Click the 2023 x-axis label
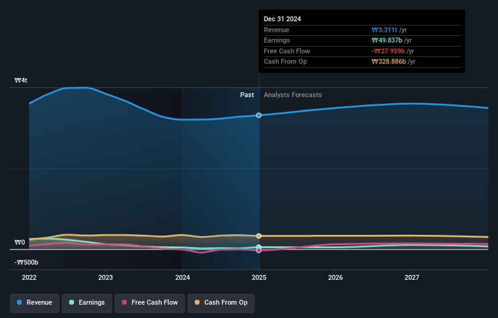498x318 pixels. point(106,277)
